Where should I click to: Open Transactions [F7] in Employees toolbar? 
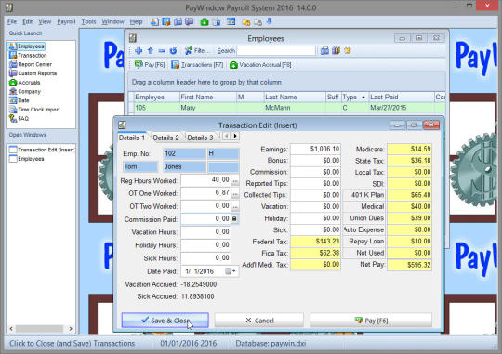[197, 65]
